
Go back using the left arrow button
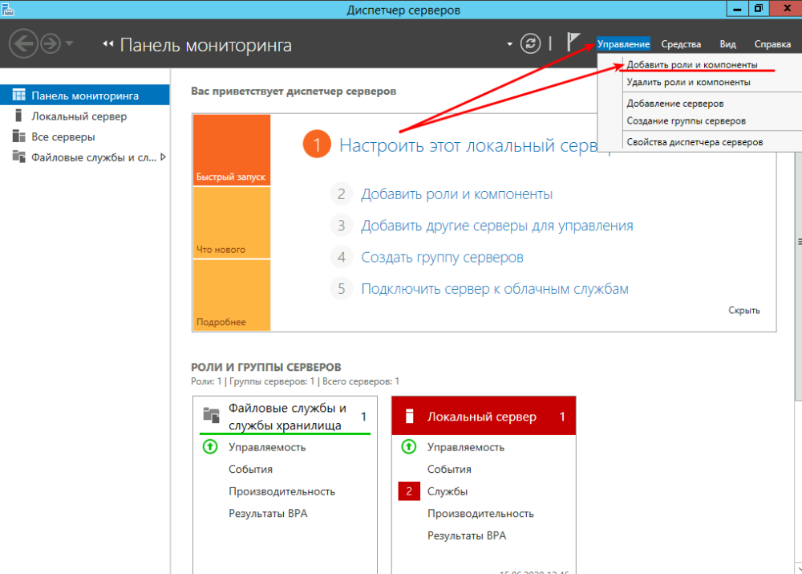click(x=23, y=43)
